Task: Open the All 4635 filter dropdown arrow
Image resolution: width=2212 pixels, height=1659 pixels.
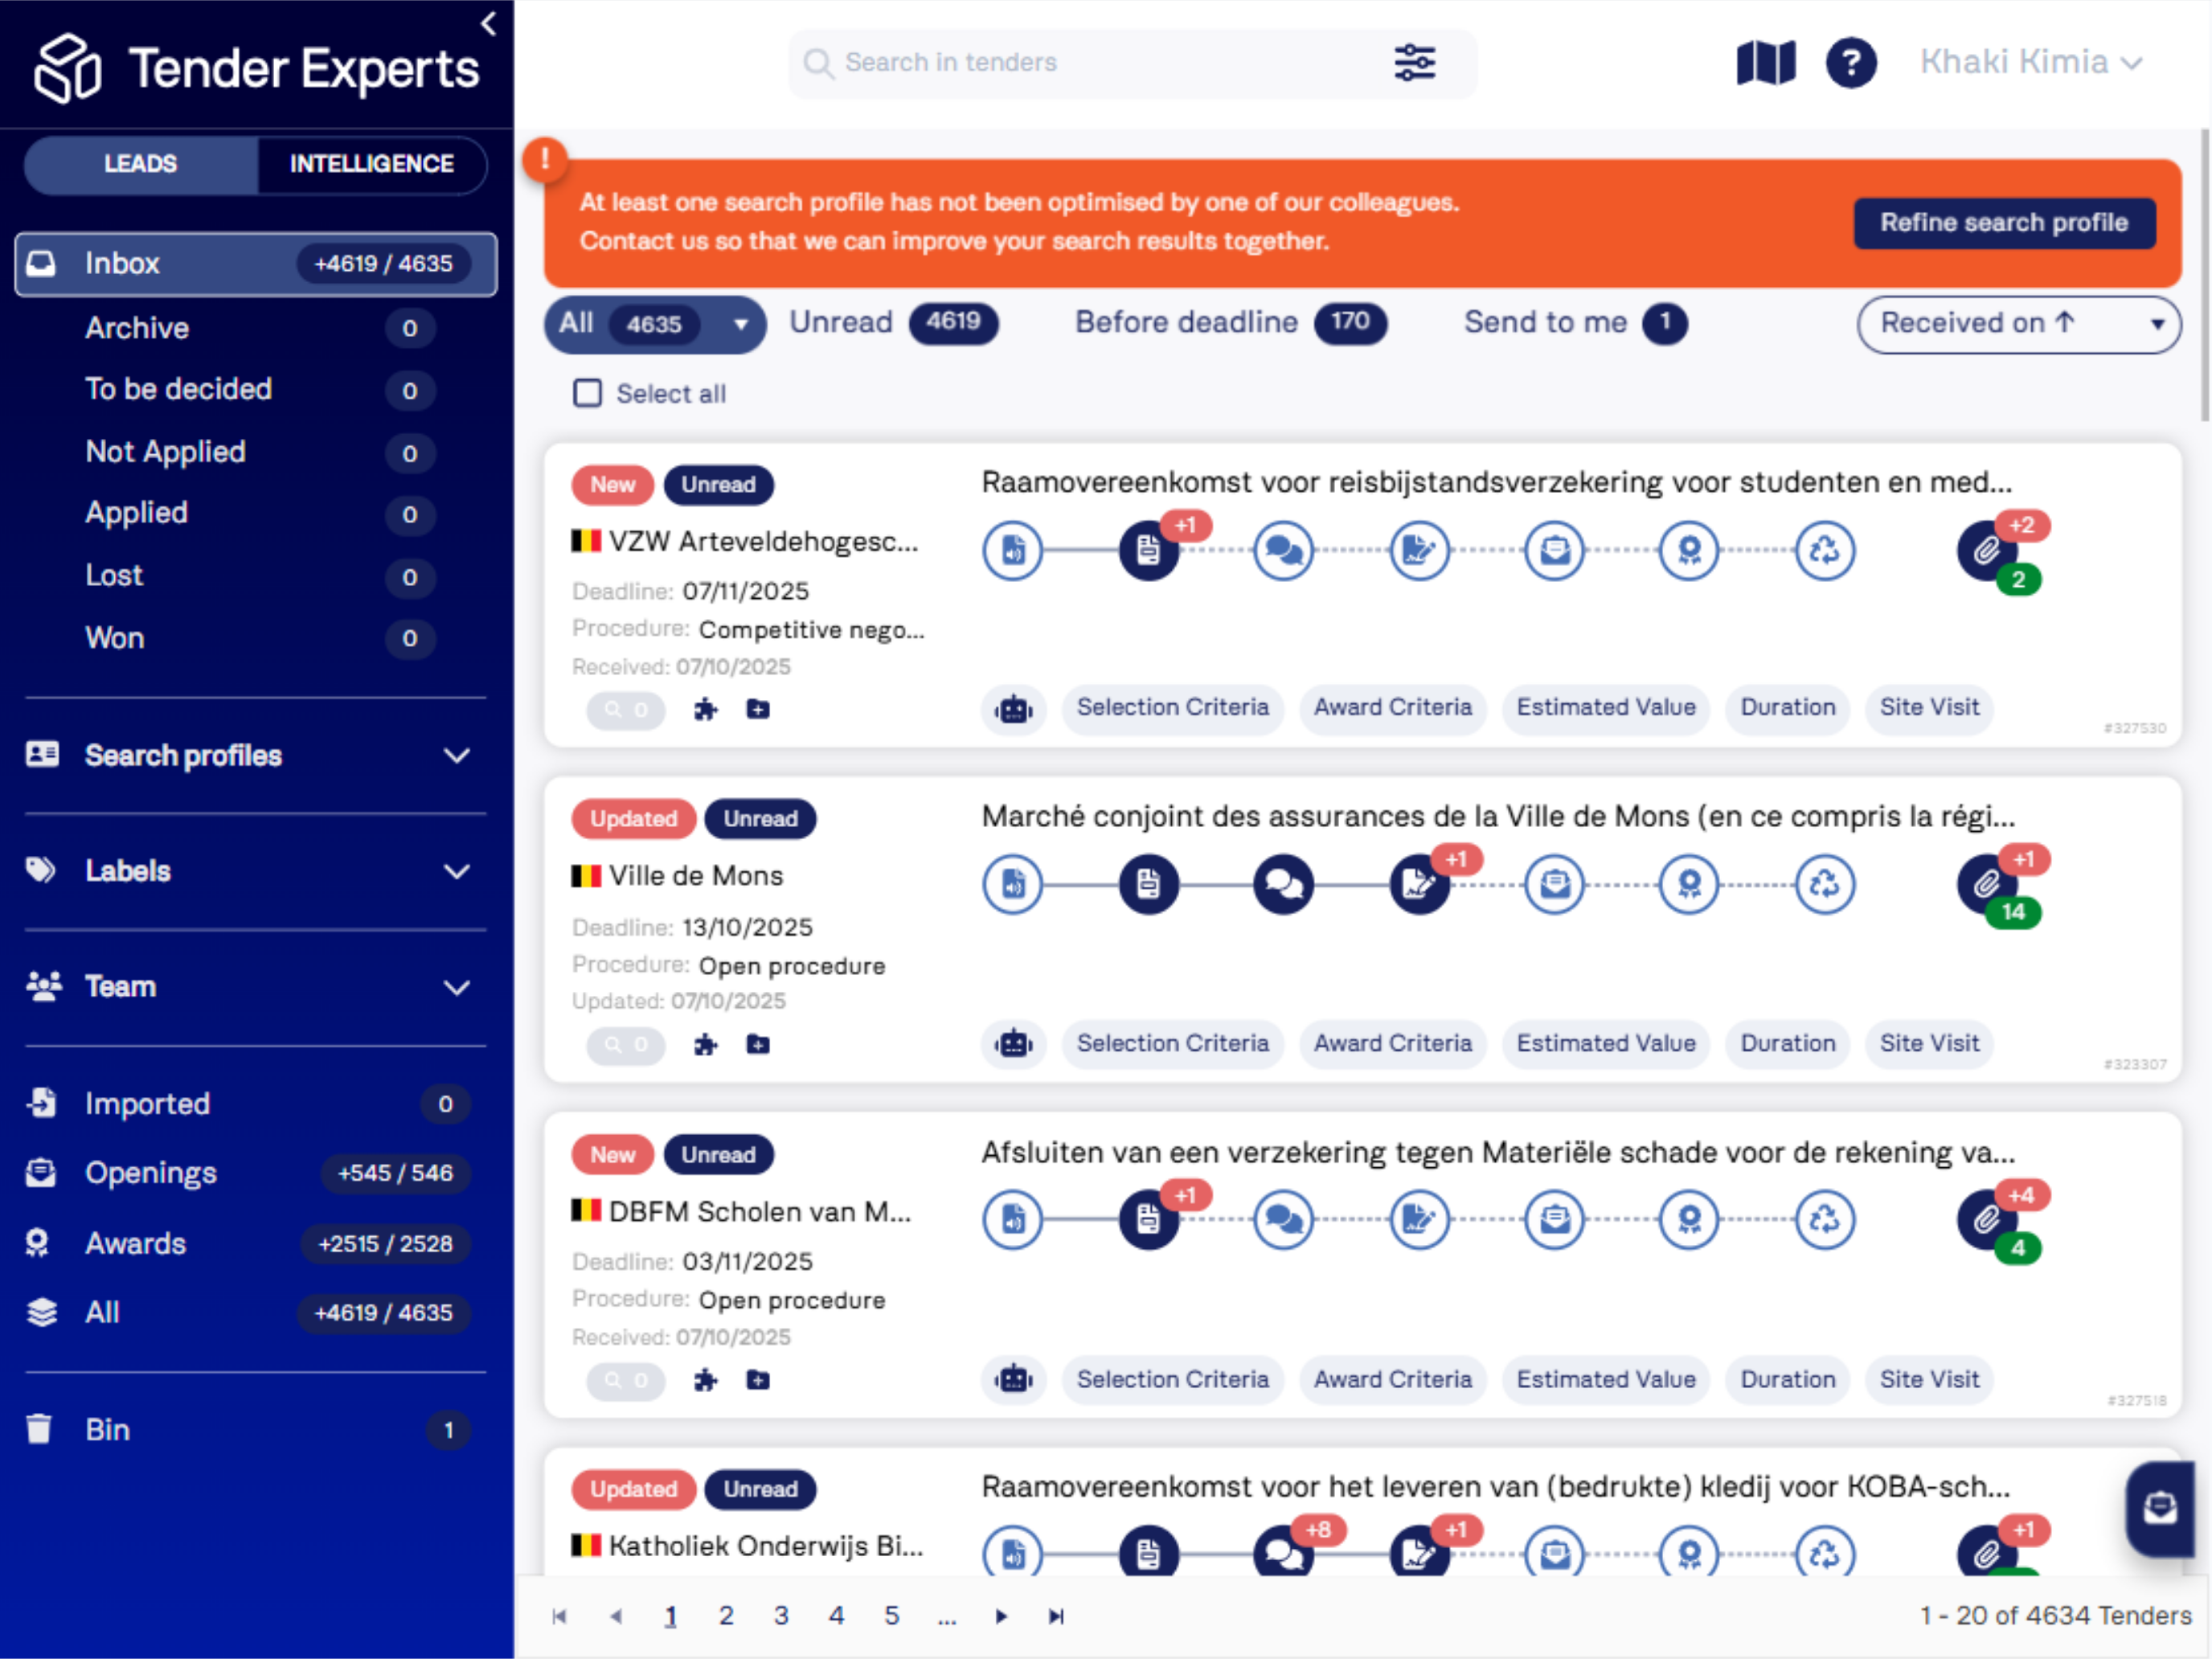Action: 740,324
